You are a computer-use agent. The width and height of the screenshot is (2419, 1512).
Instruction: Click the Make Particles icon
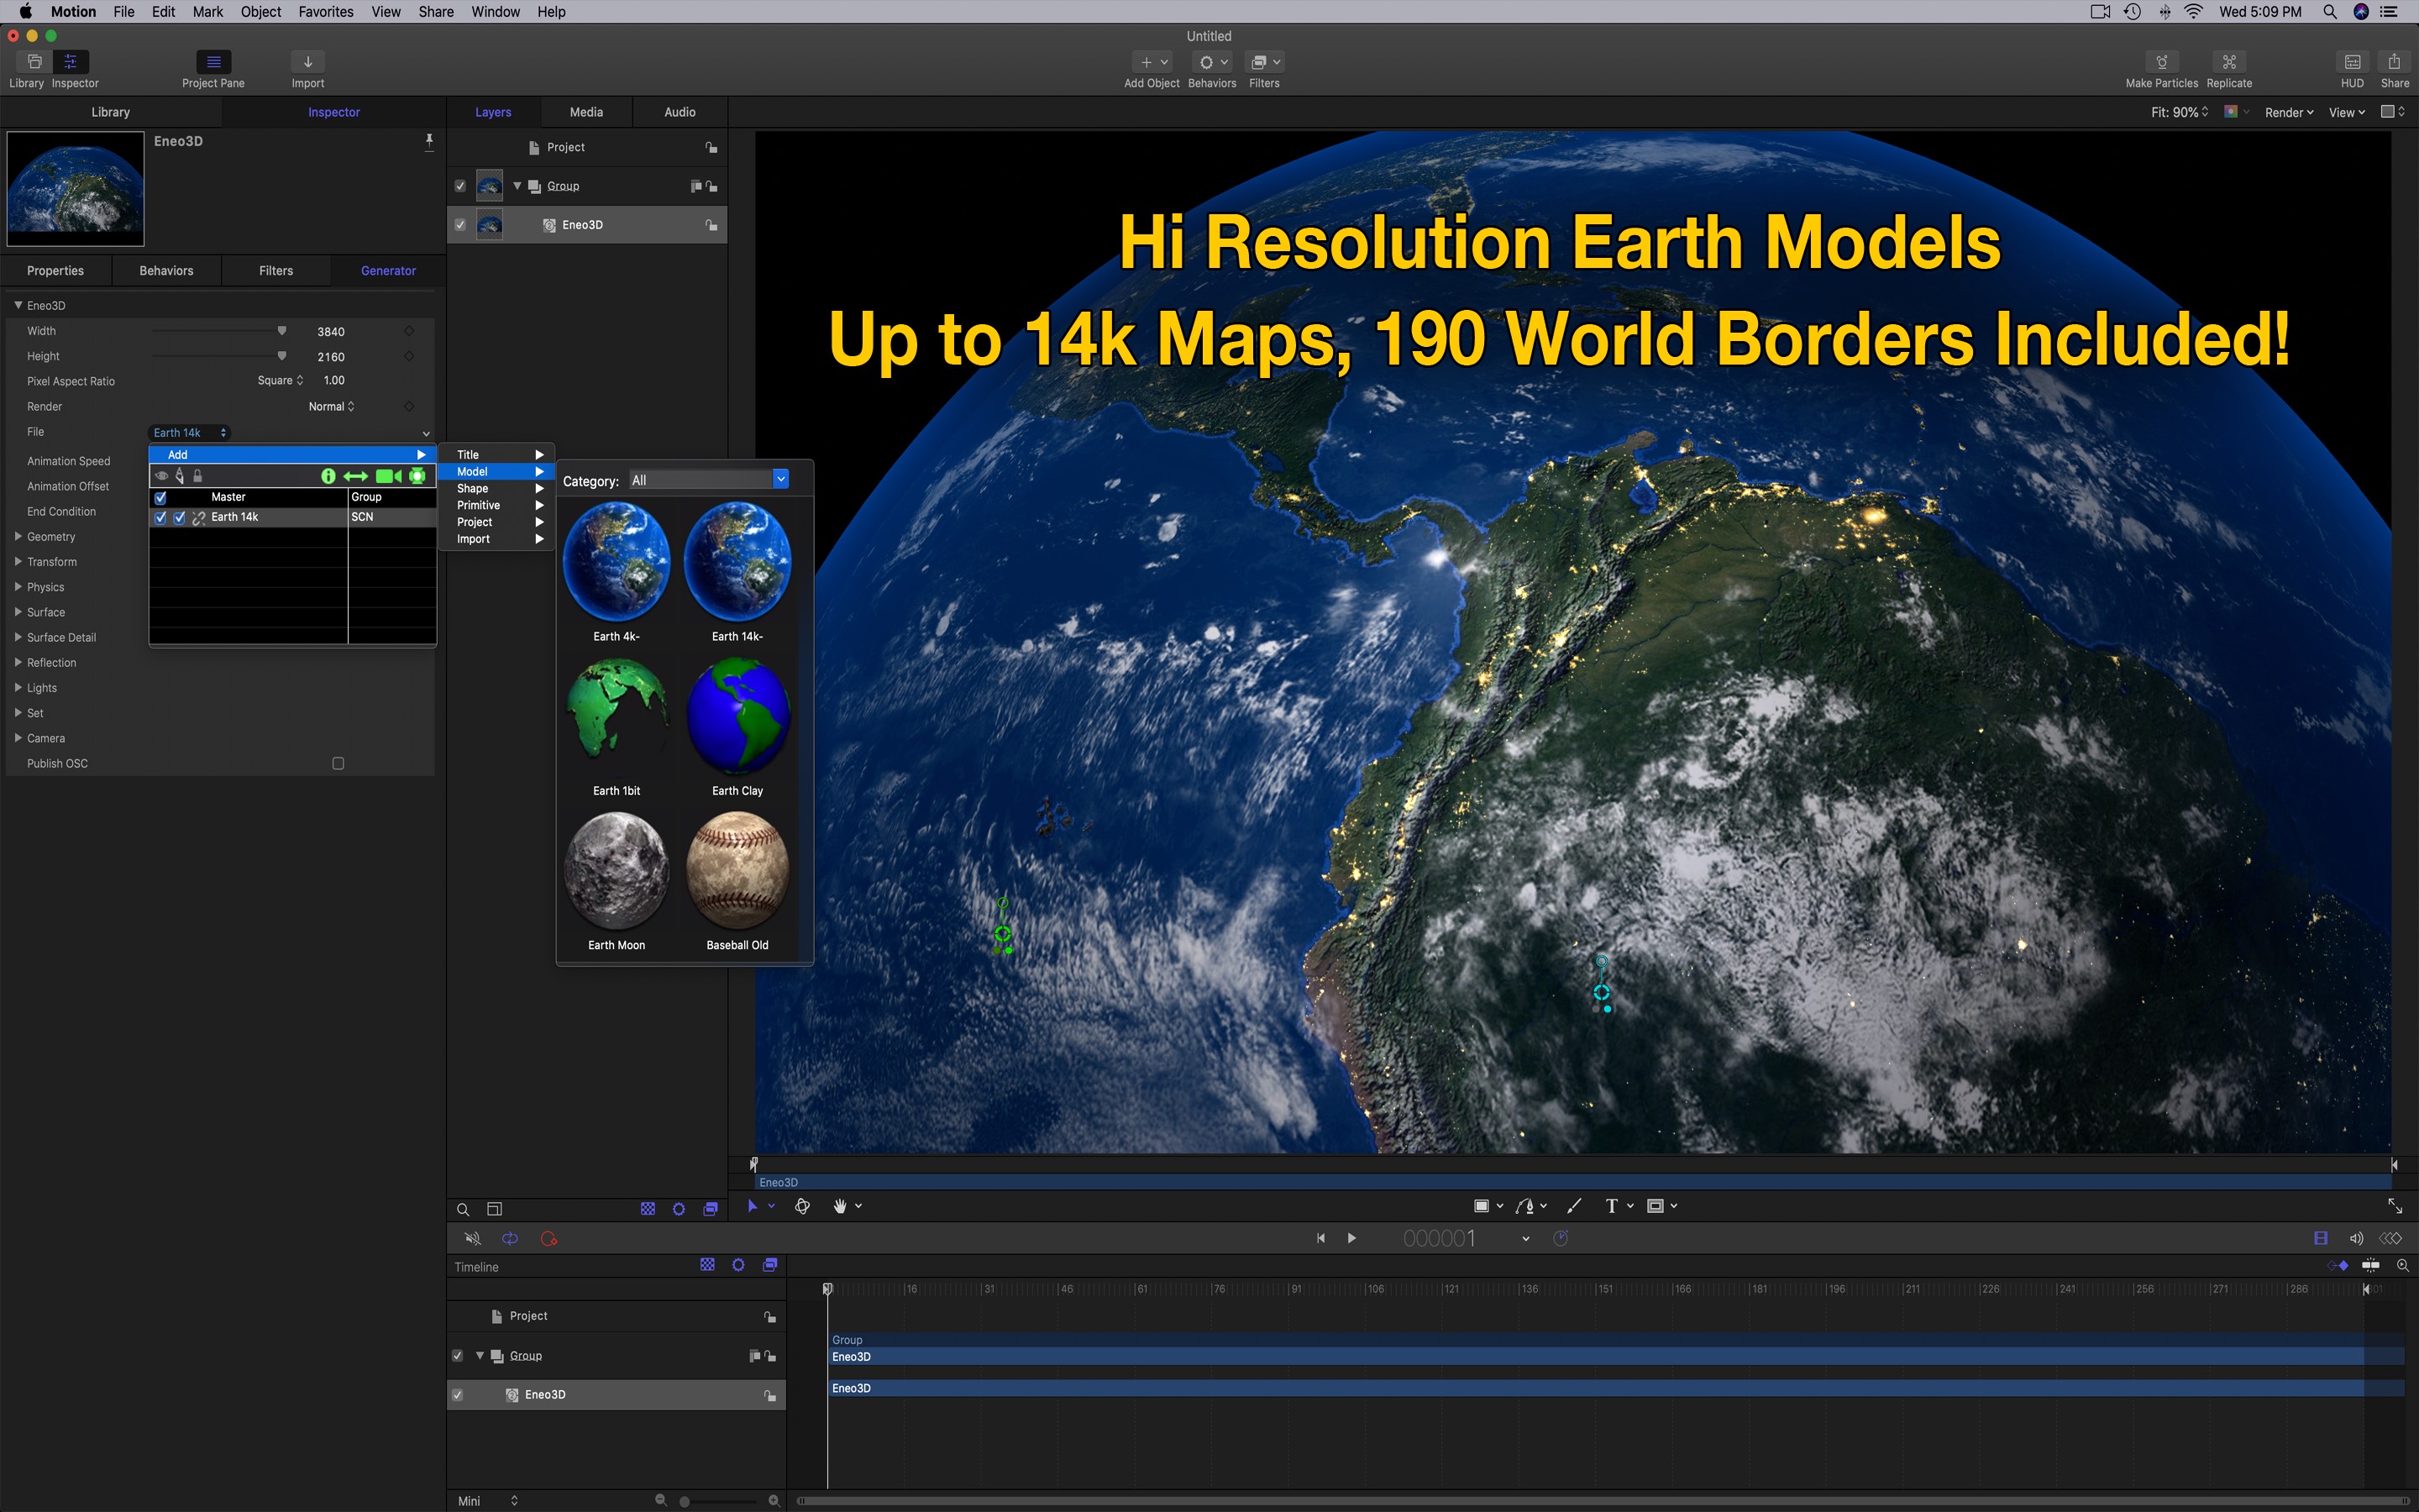(x=2161, y=62)
